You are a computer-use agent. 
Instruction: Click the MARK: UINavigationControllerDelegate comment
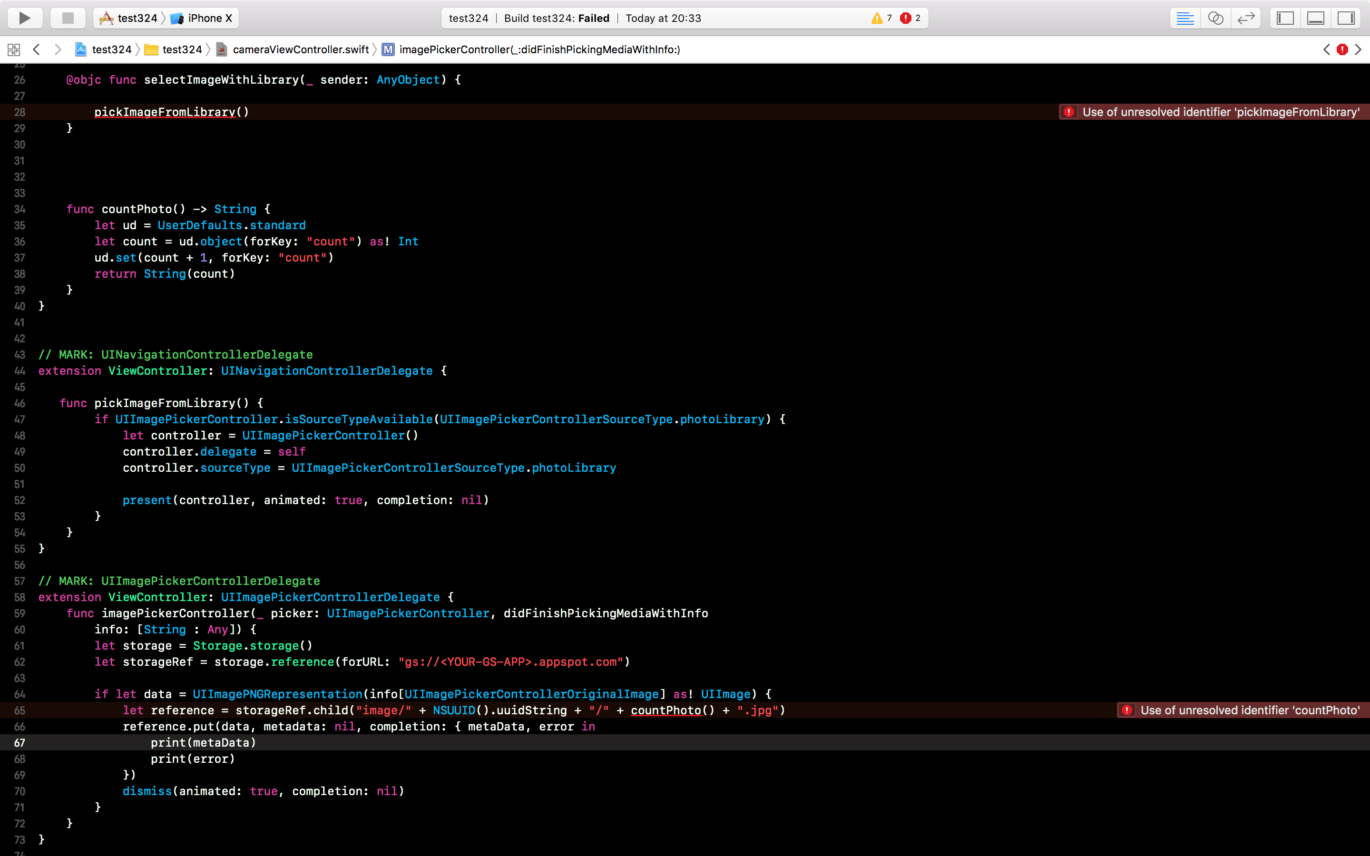(x=176, y=355)
